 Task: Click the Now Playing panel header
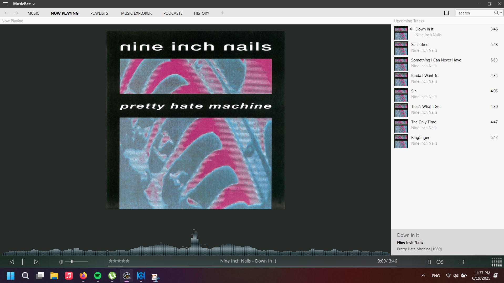pos(12,21)
